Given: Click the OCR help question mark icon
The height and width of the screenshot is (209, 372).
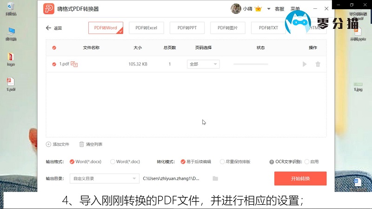Looking at the screenshot, I should [272, 162].
